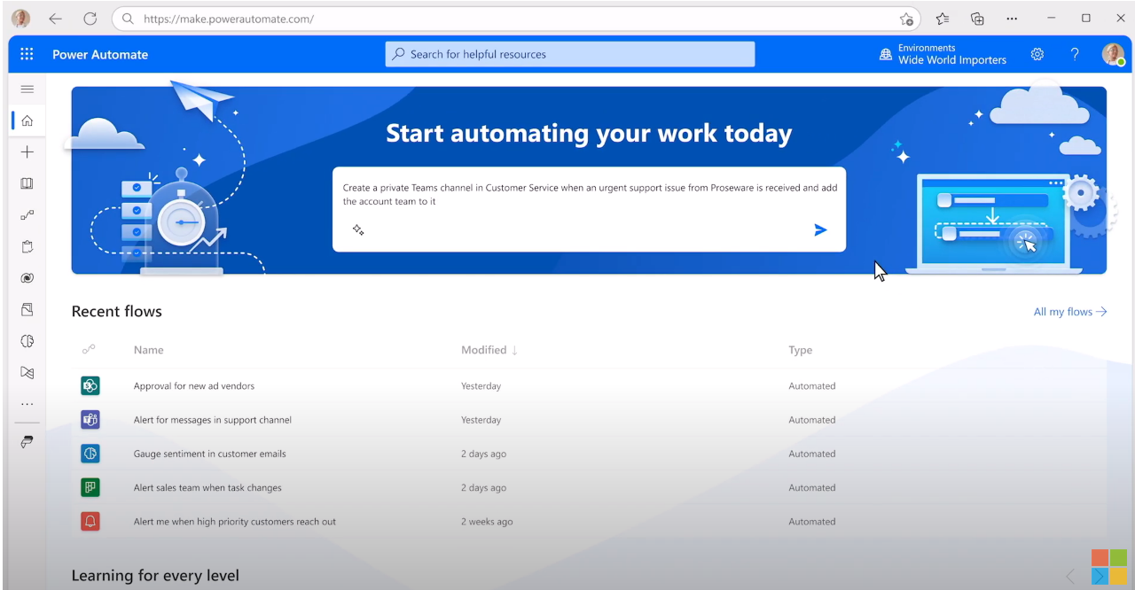
Task: Click the browser profile avatar
Action: point(20,19)
